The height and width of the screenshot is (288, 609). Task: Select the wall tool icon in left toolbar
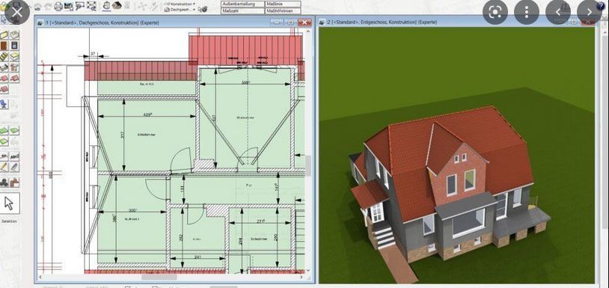(x=4, y=35)
